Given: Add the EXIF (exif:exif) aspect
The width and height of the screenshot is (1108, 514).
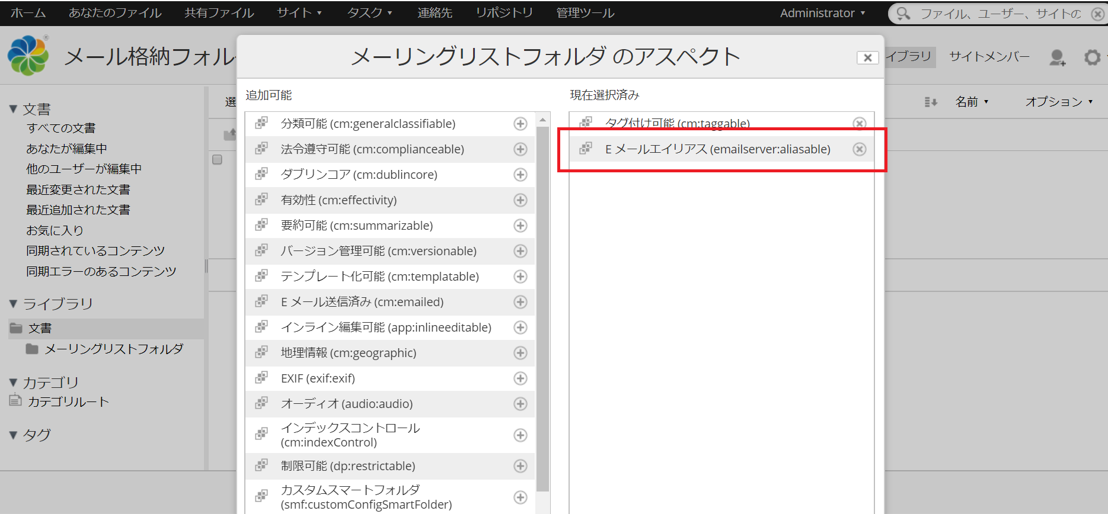Looking at the screenshot, I should pyautogui.click(x=520, y=378).
